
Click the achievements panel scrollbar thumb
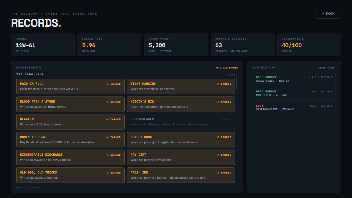click(x=237, y=82)
